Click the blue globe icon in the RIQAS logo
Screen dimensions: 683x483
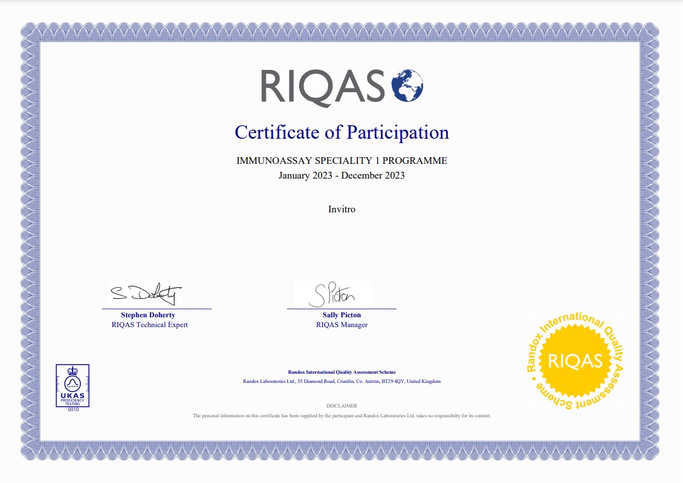pyautogui.click(x=407, y=85)
